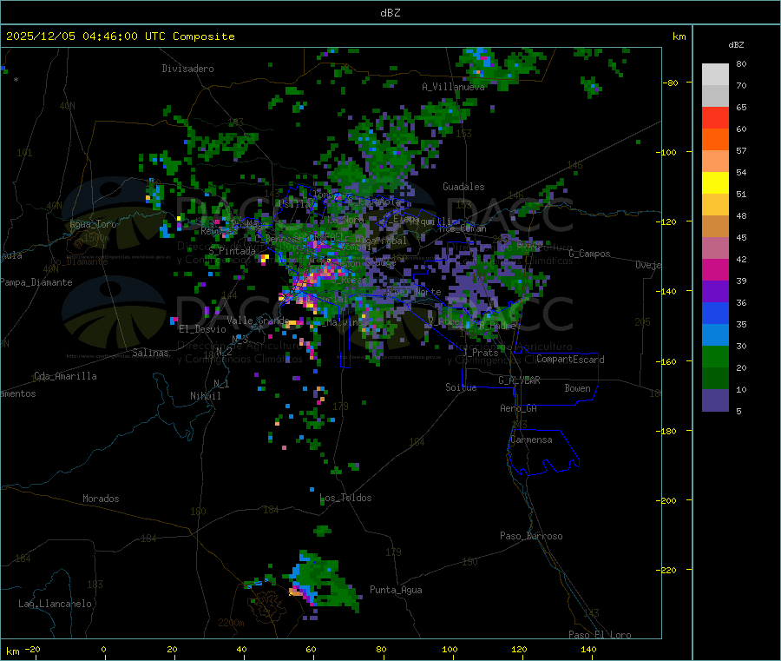This screenshot has width=781, height=661.
Task: Click the Lag.Llancanelo label
Action: (x=55, y=604)
